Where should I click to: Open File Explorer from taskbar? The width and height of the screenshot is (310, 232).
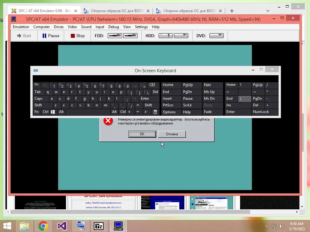[x=25, y=226]
